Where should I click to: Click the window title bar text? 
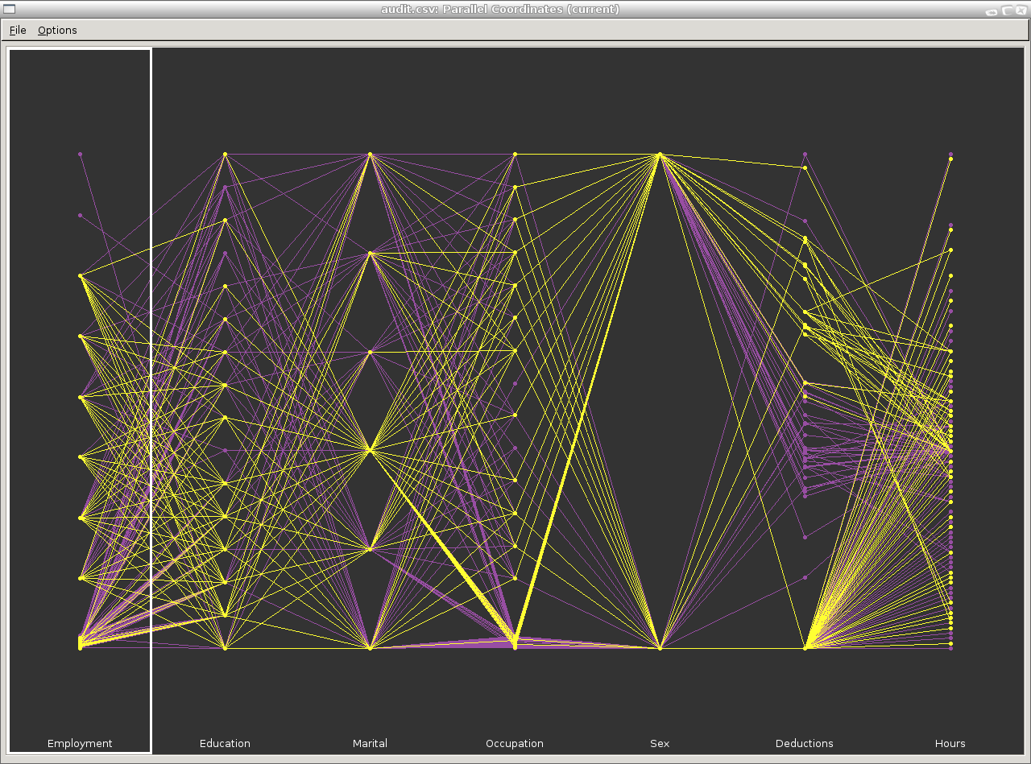pos(500,10)
